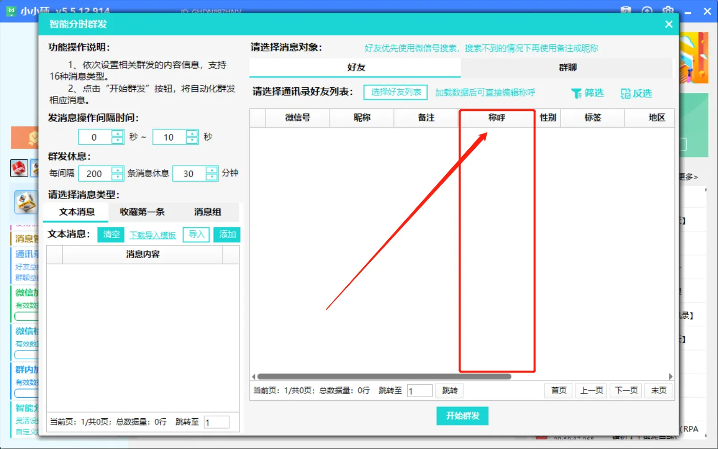
Task: Click the help icon in the title bar
Action: (626, 11)
